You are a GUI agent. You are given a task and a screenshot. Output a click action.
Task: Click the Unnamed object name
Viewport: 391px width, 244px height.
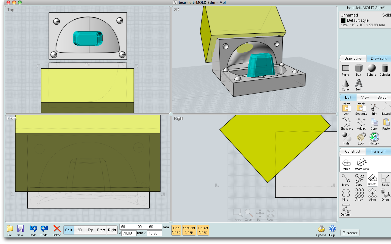tap(349, 15)
